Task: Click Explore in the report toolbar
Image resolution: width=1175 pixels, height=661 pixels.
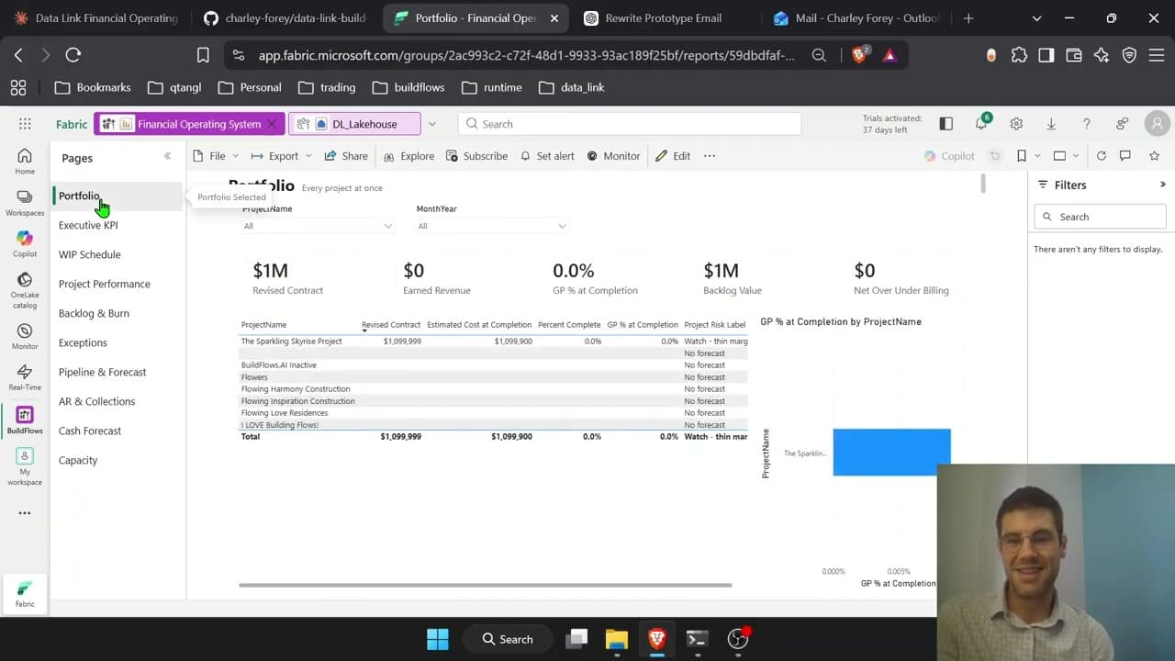Action: (x=409, y=156)
